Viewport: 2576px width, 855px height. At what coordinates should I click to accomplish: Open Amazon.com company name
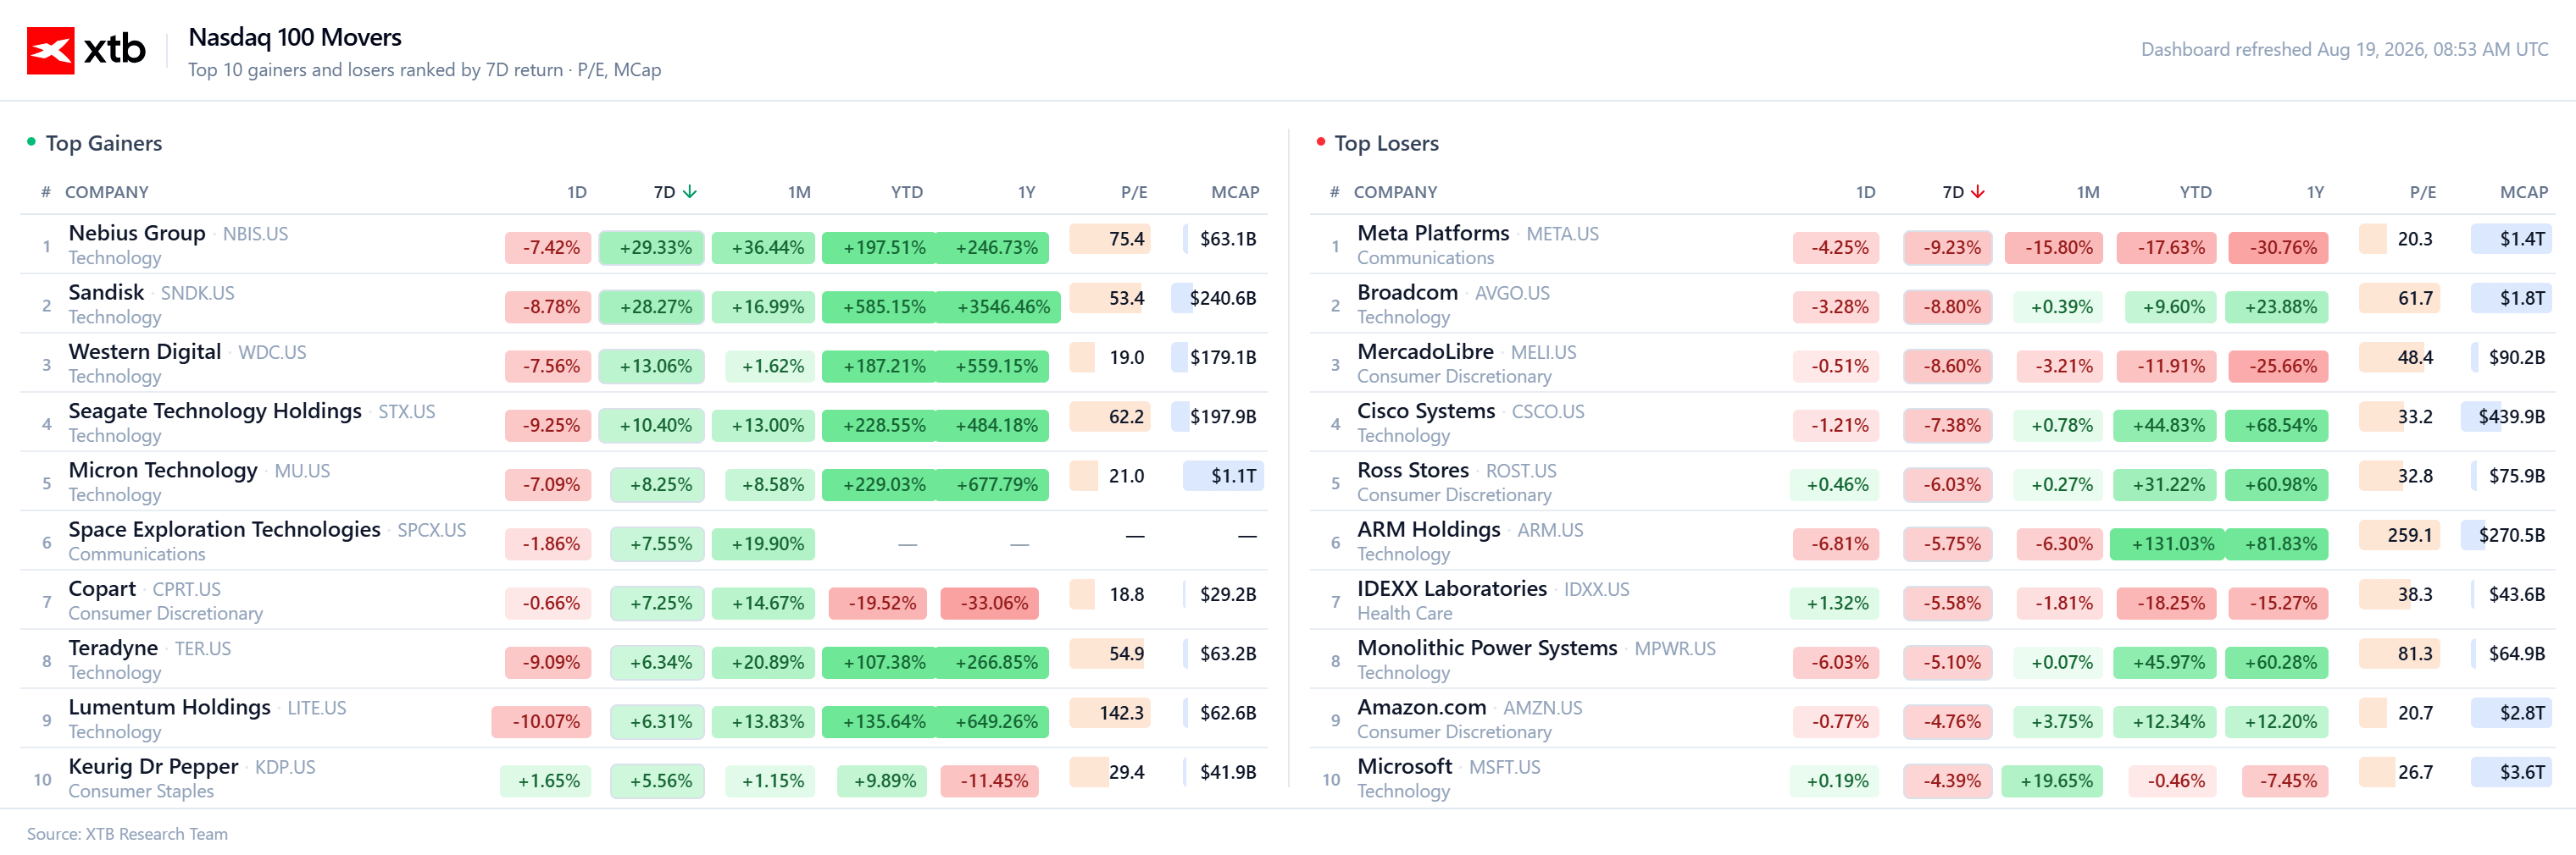coord(1421,707)
